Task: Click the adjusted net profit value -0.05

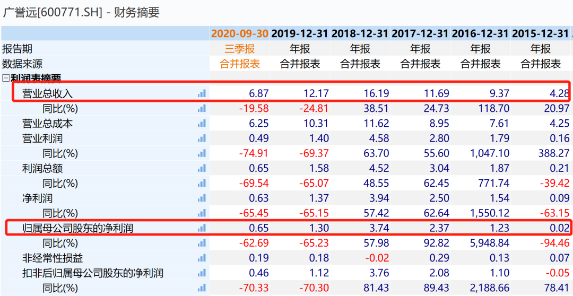Action: click(557, 273)
